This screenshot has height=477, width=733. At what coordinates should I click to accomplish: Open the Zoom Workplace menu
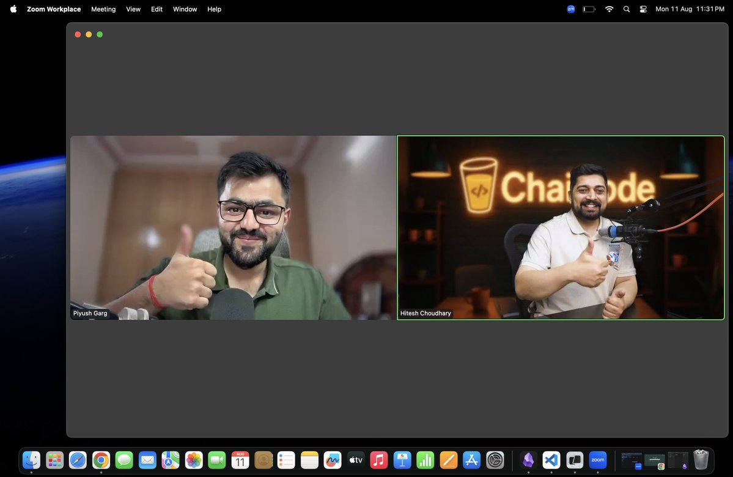(54, 9)
